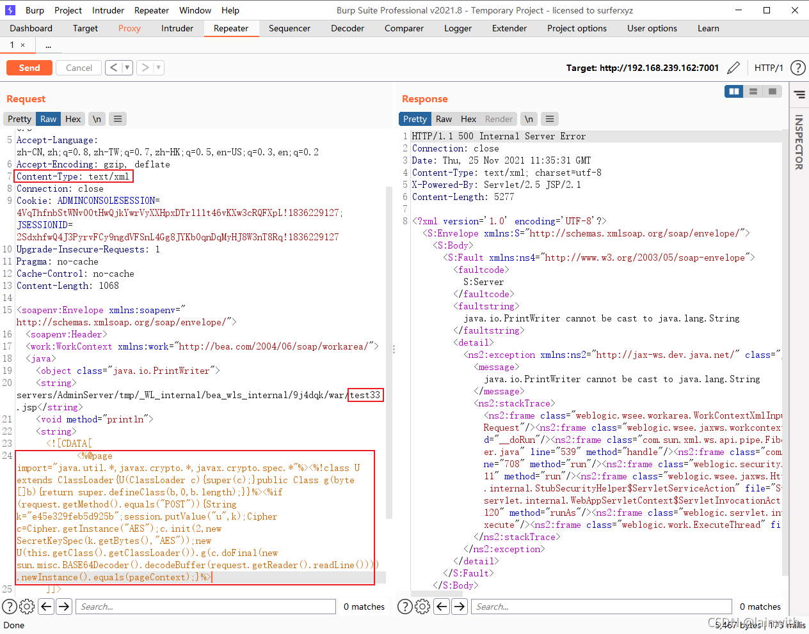Expand the vertical INSPECTOR side panel
This screenshot has width=809, height=634.
799,142
